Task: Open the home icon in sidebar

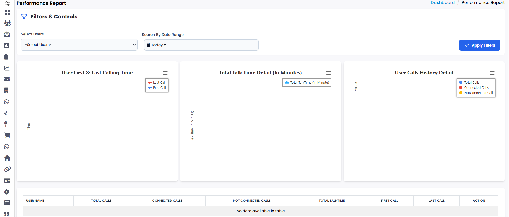Action: click(x=7, y=158)
